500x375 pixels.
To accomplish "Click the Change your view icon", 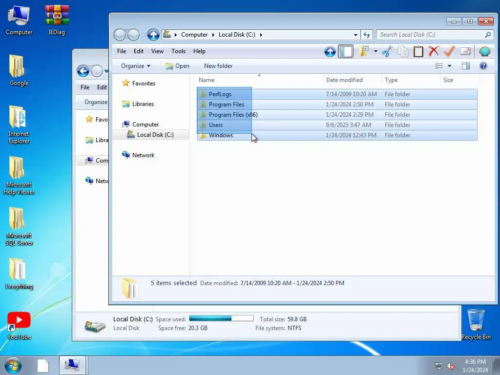I will pyautogui.click(x=439, y=66).
